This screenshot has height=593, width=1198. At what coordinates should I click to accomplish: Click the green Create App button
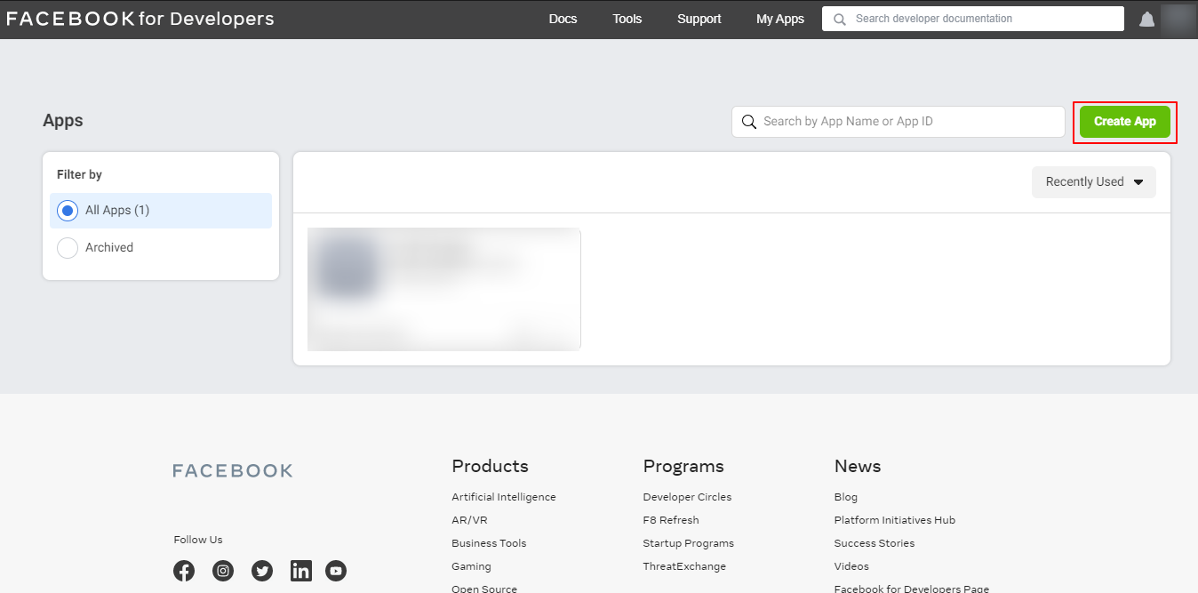(x=1125, y=122)
